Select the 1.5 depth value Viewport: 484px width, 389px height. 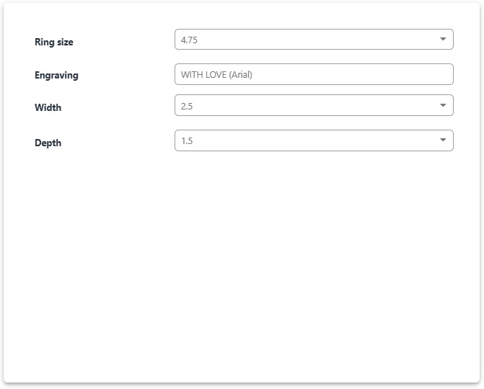click(x=187, y=141)
